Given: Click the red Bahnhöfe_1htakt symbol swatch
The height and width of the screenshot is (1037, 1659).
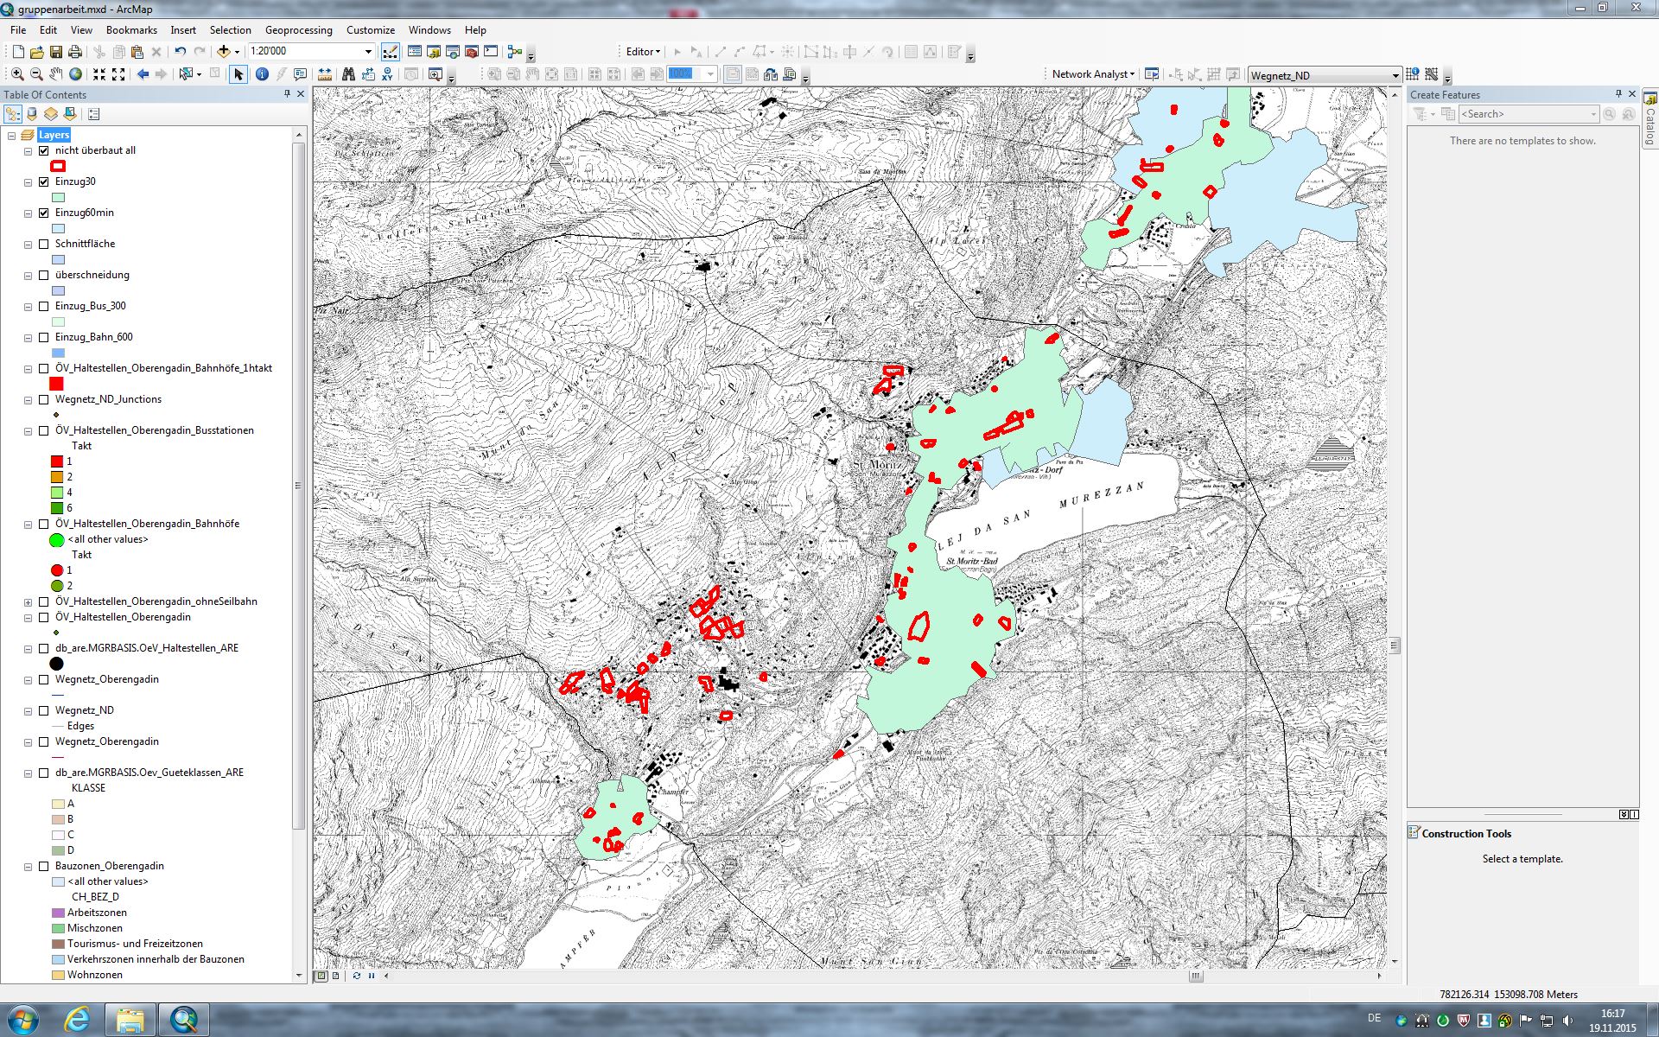Looking at the screenshot, I should [57, 384].
